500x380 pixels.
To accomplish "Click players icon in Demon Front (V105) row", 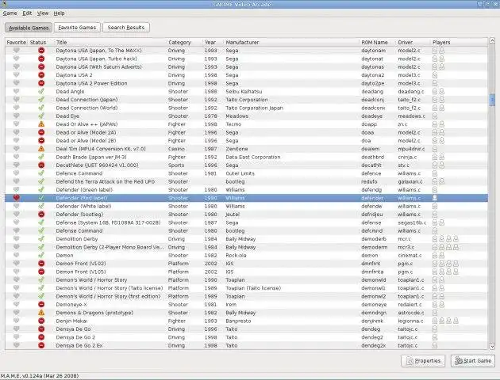I will [x=445, y=272].
